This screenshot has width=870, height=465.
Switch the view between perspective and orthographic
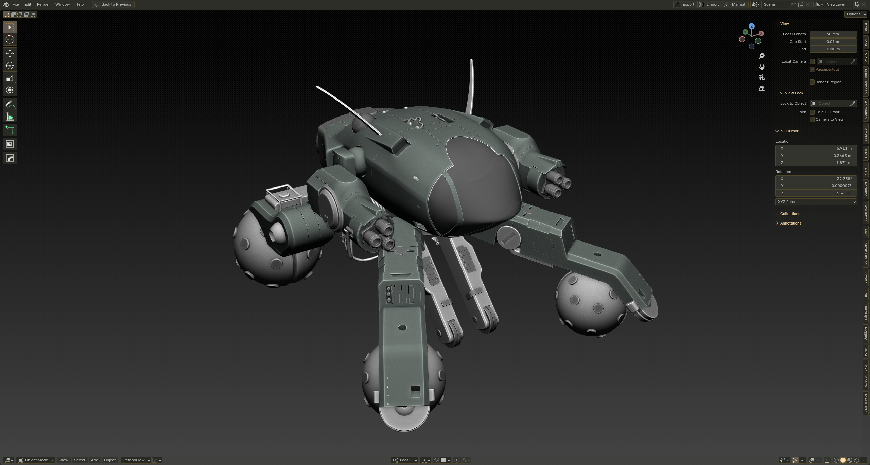click(x=762, y=88)
